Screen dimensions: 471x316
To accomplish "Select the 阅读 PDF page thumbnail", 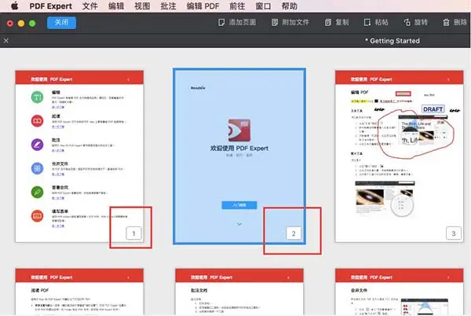I will (x=79, y=292).
